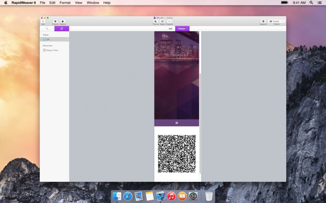The width and height of the screenshot is (326, 203).
Task: Click the Barz-Stacks site title
Action: pos(177,55)
